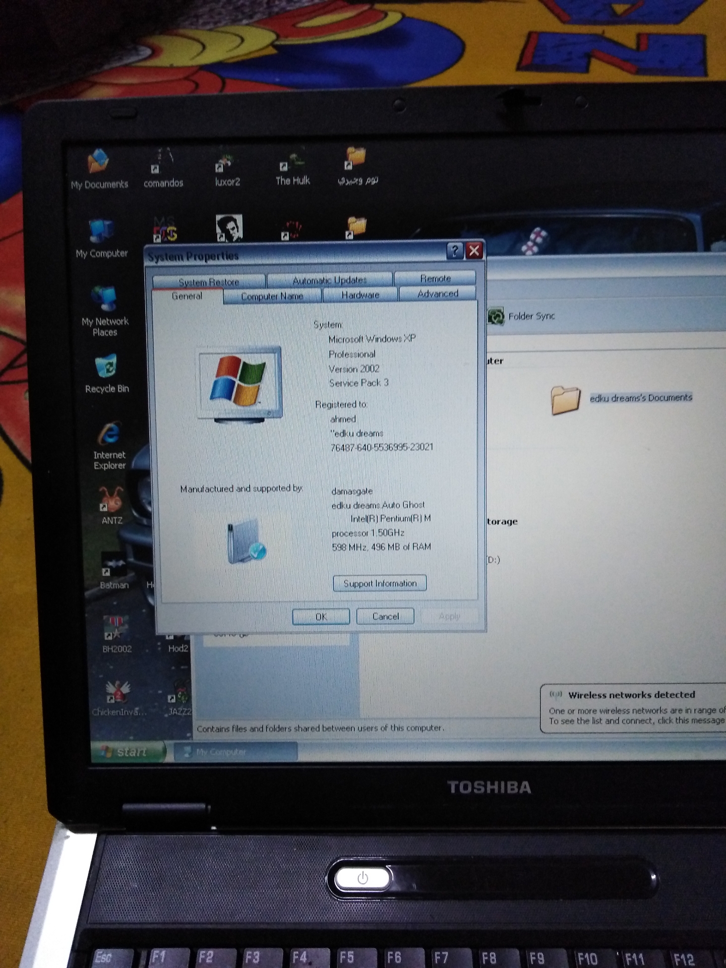Image resolution: width=726 pixels, height=968 pixels.
Task: Show the Advanced tab
Action: click(438, 293)
